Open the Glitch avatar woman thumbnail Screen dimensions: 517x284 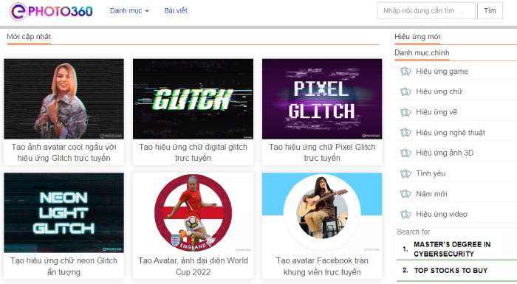(64, 99)
